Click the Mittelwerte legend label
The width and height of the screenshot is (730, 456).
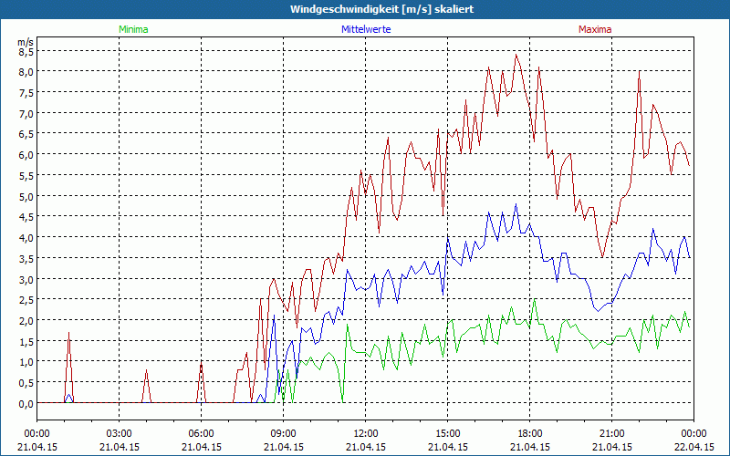click(x=366, y=29)
